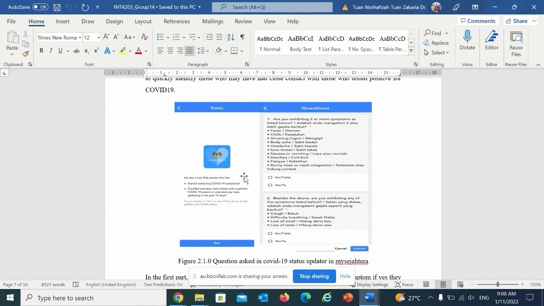This screenshot has height=306, width=544.
Task: Apply the Body Text style
Action: pyautogui.click(x=300, y=43)
